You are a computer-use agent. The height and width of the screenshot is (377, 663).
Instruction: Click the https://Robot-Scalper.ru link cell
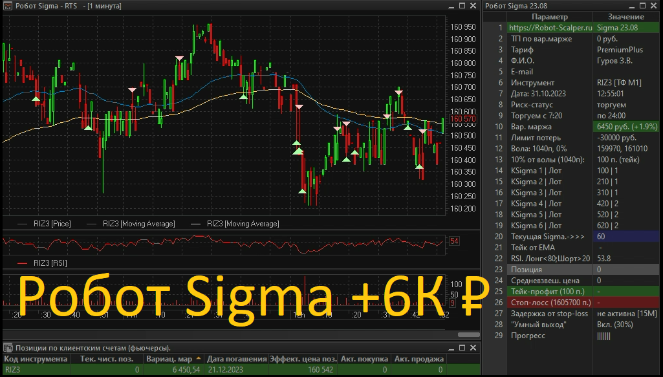(x=550, y=28)
